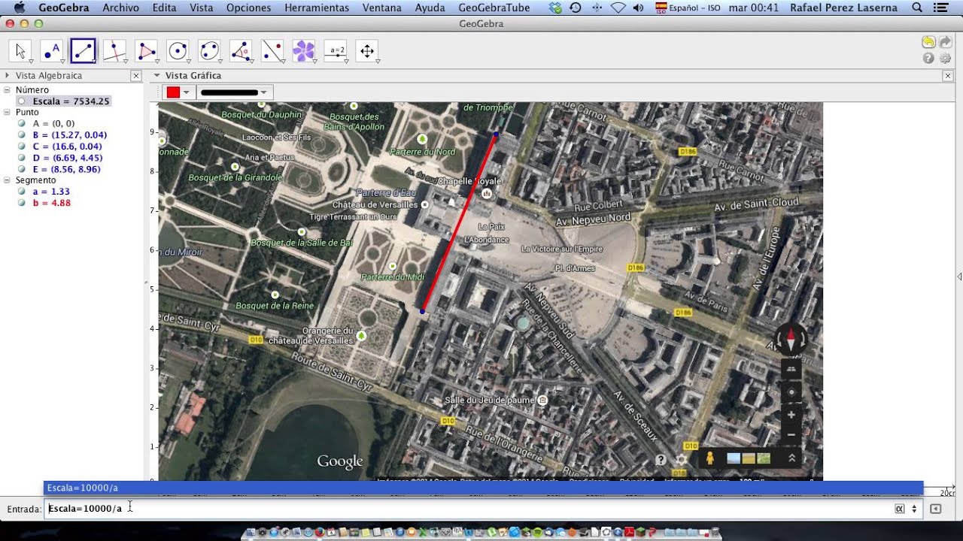Open the Español – ISO input source menu
This screenshot has width=963, height=541.
coord(688,8)
